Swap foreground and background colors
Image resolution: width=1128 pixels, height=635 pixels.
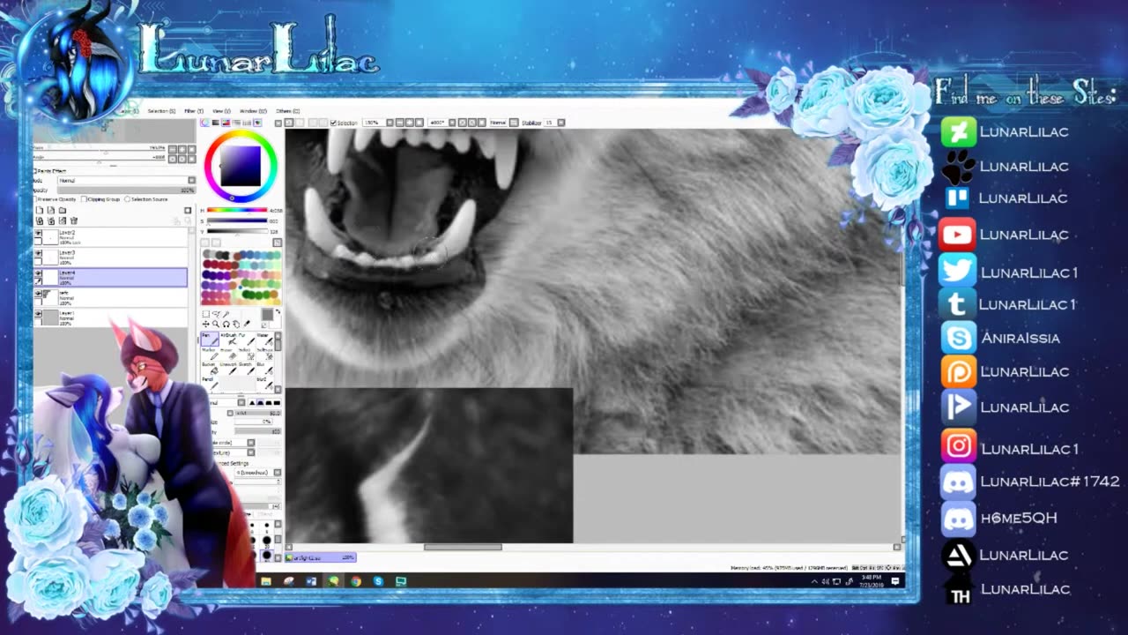(277, 311)
